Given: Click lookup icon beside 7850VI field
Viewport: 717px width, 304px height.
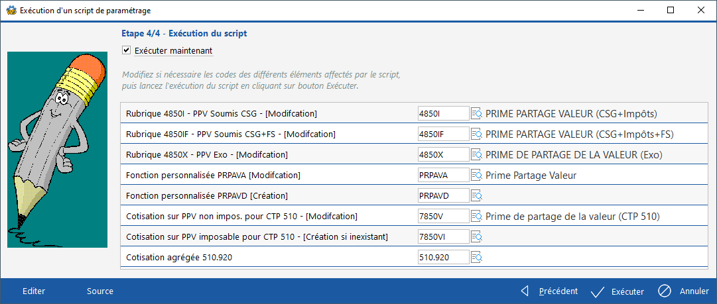Looking at the screenshot, I should [476, 236].
